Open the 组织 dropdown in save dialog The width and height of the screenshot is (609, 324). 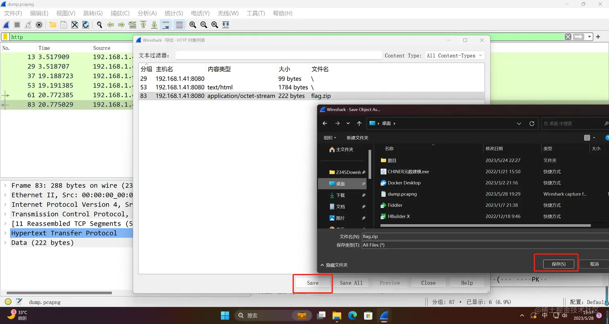(330, 138)
